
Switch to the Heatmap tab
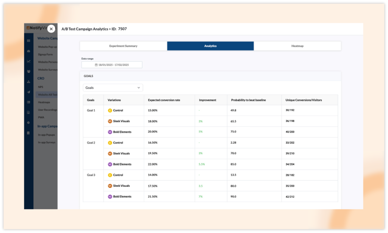(x=297, y=46)
